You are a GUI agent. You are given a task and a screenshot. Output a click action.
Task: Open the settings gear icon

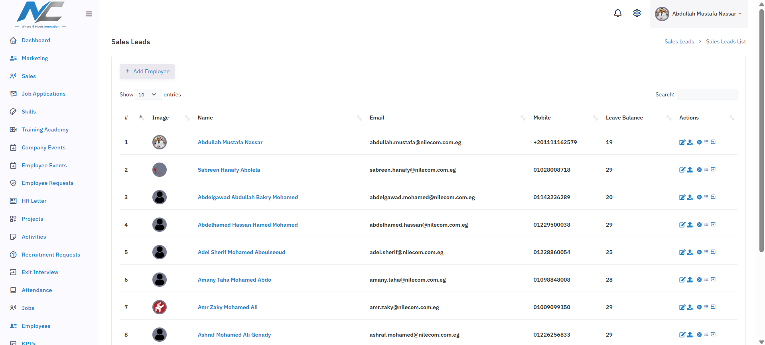[637, 13]
